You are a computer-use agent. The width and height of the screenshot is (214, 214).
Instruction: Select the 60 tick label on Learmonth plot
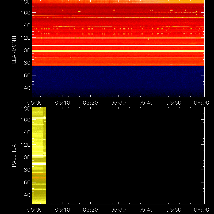[27, 75]
